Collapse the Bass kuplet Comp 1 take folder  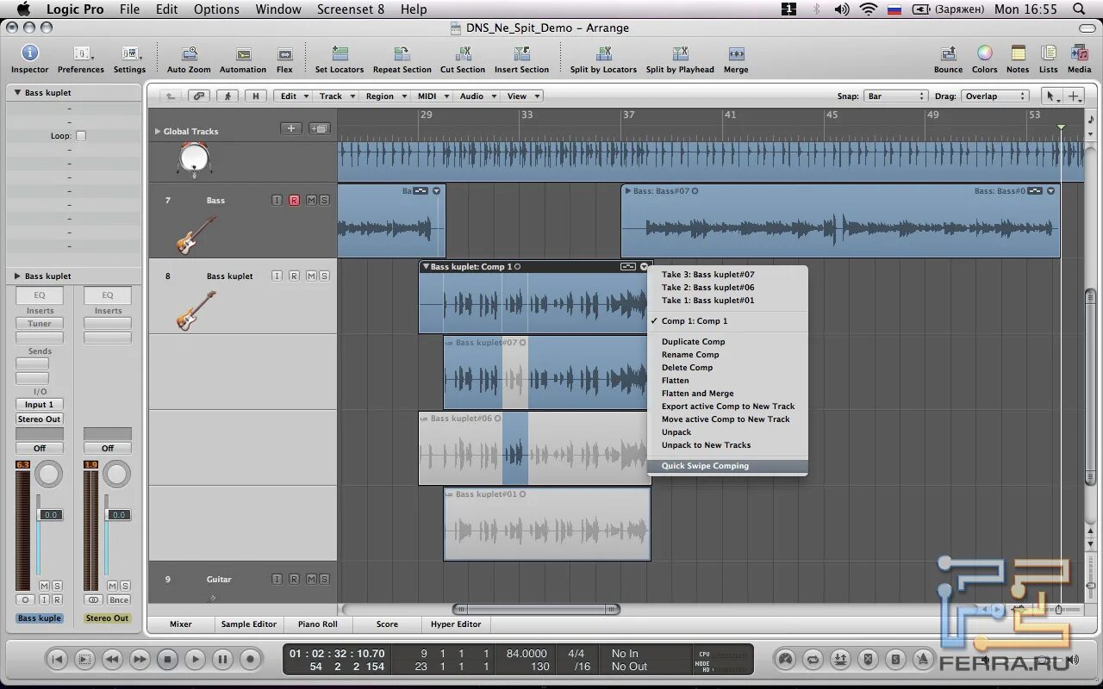pos(426,267)
